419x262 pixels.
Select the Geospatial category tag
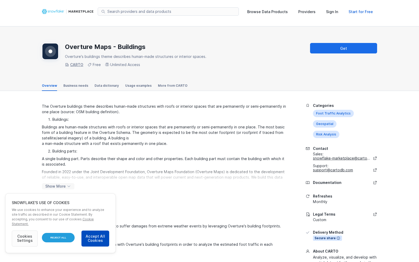[x=325, y=124]
